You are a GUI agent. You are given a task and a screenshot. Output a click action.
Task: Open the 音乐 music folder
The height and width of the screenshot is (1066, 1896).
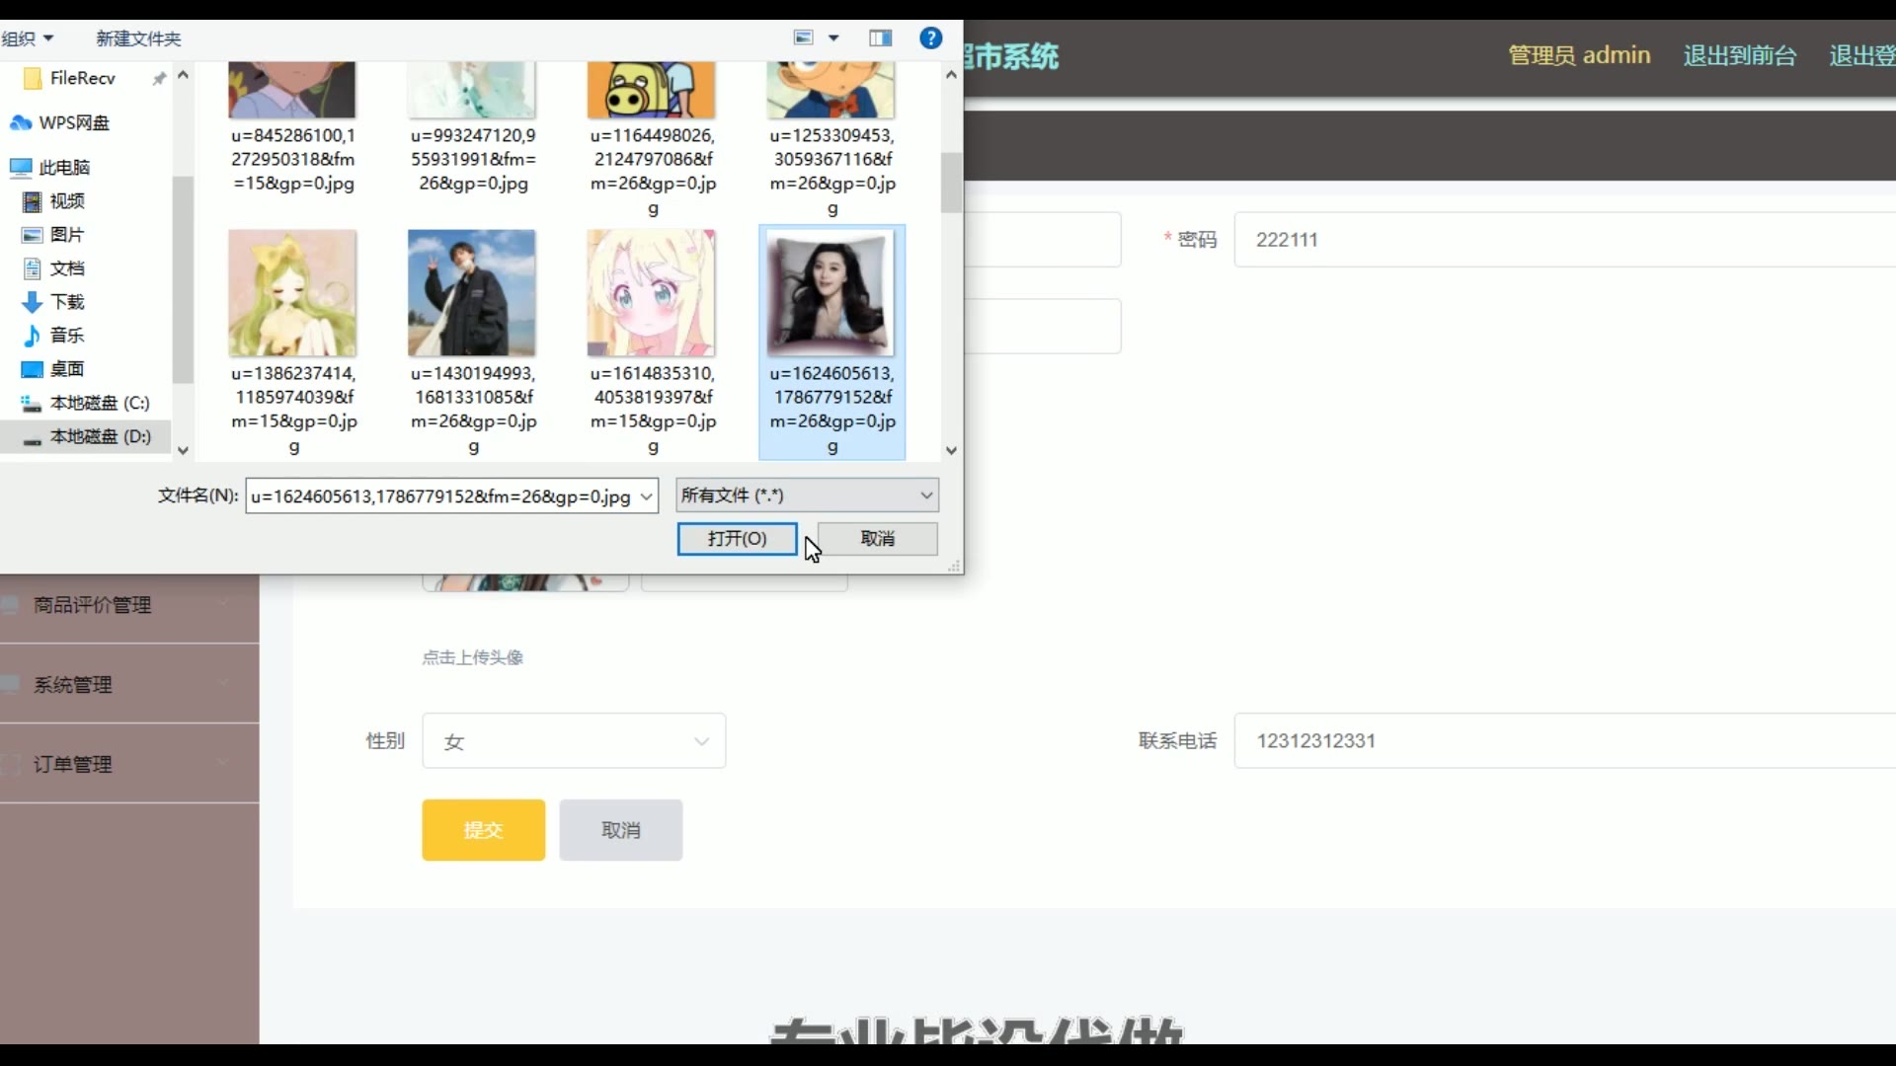pyautogui.click(x=66, y=336)
